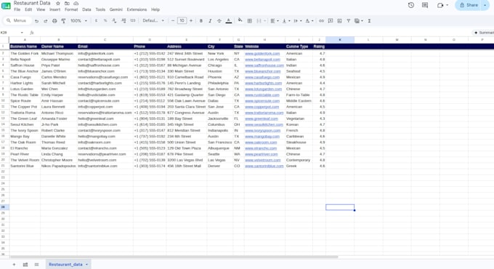Viewport: 494px width, 269px height.
Task: Click the font size field showing 10
Action: point(182,21)
